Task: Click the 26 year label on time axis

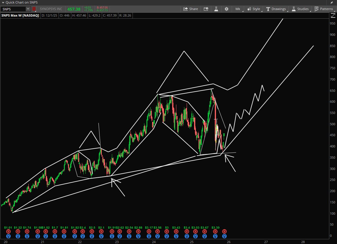Action: [x=229, y=242]
